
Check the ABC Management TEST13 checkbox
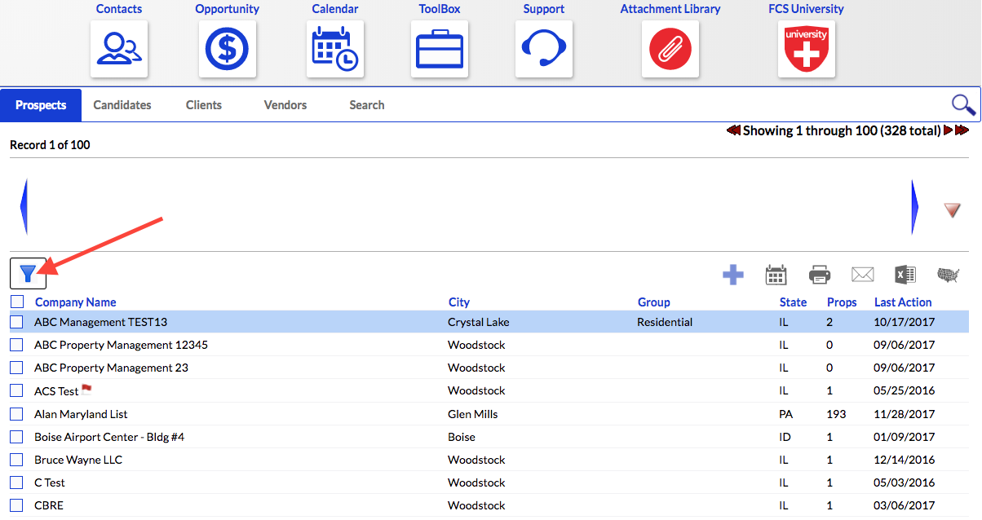[16, 322]
